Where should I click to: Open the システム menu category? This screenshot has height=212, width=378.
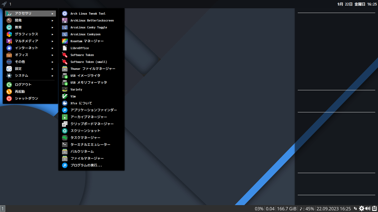point(30,76)
